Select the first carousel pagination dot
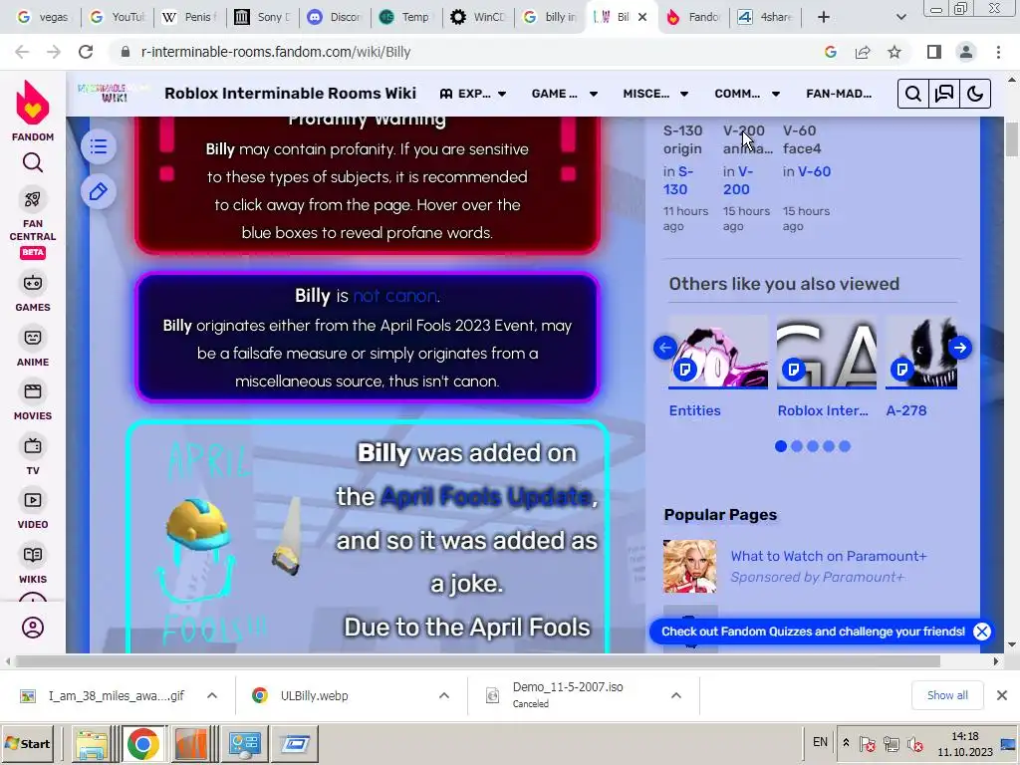Screen dimensions: 1020x765 [781, 446]
